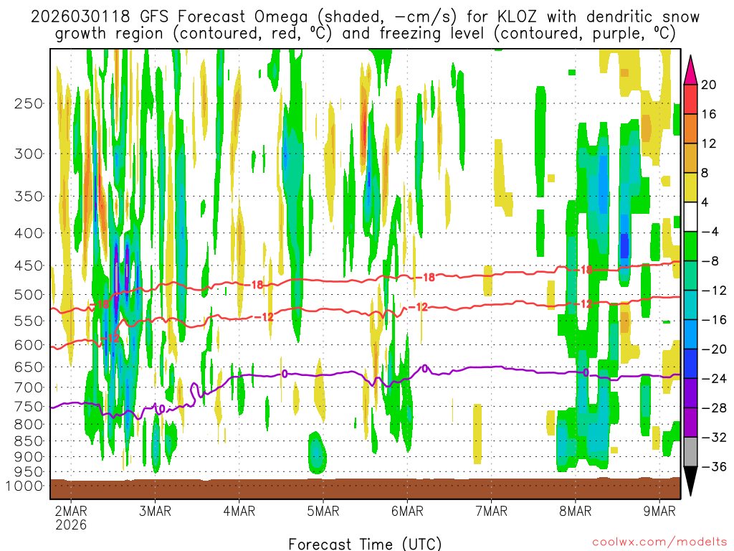Click the 3MAR date axis label

point(155,511)
